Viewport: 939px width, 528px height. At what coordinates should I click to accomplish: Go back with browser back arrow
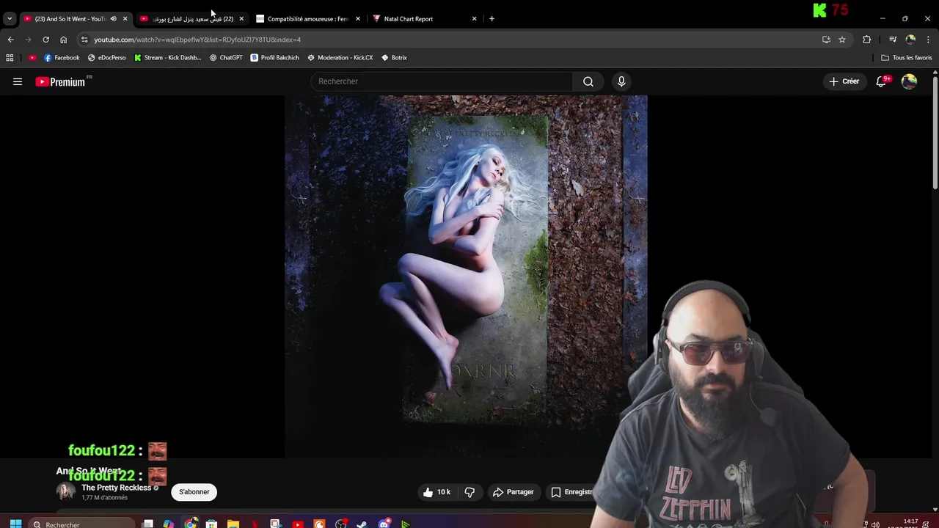click(x=10, y=40)
